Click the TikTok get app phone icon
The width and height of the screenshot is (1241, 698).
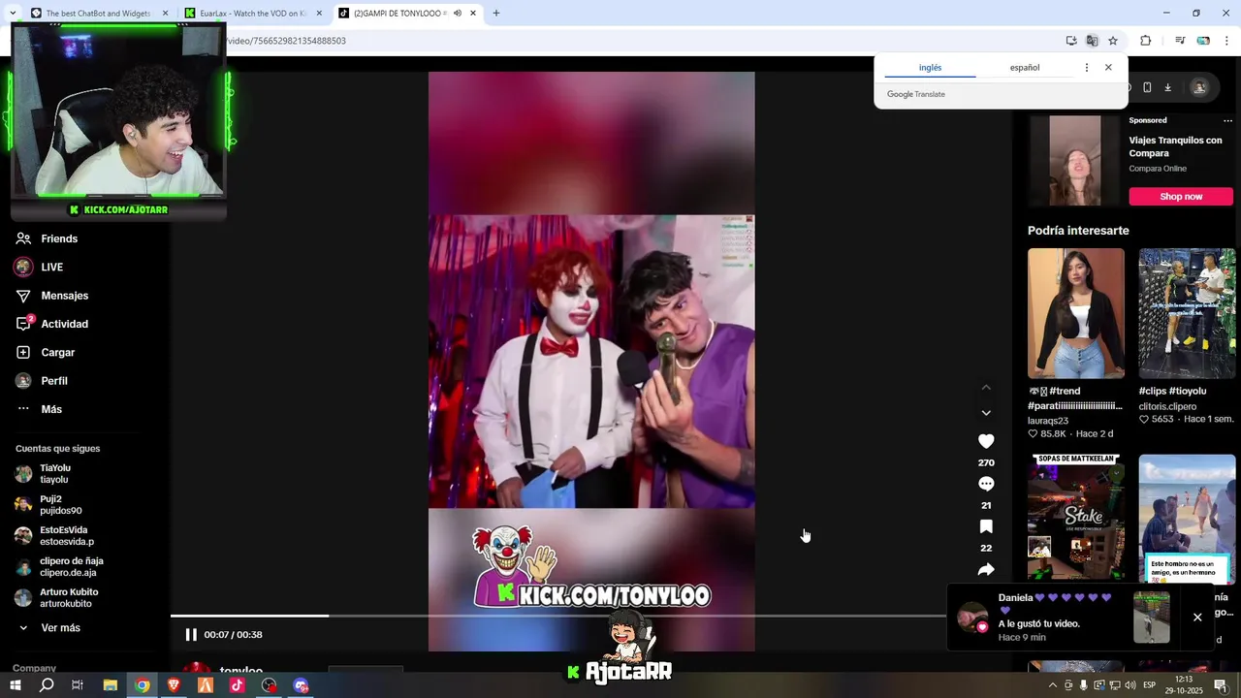[1147, 87]
